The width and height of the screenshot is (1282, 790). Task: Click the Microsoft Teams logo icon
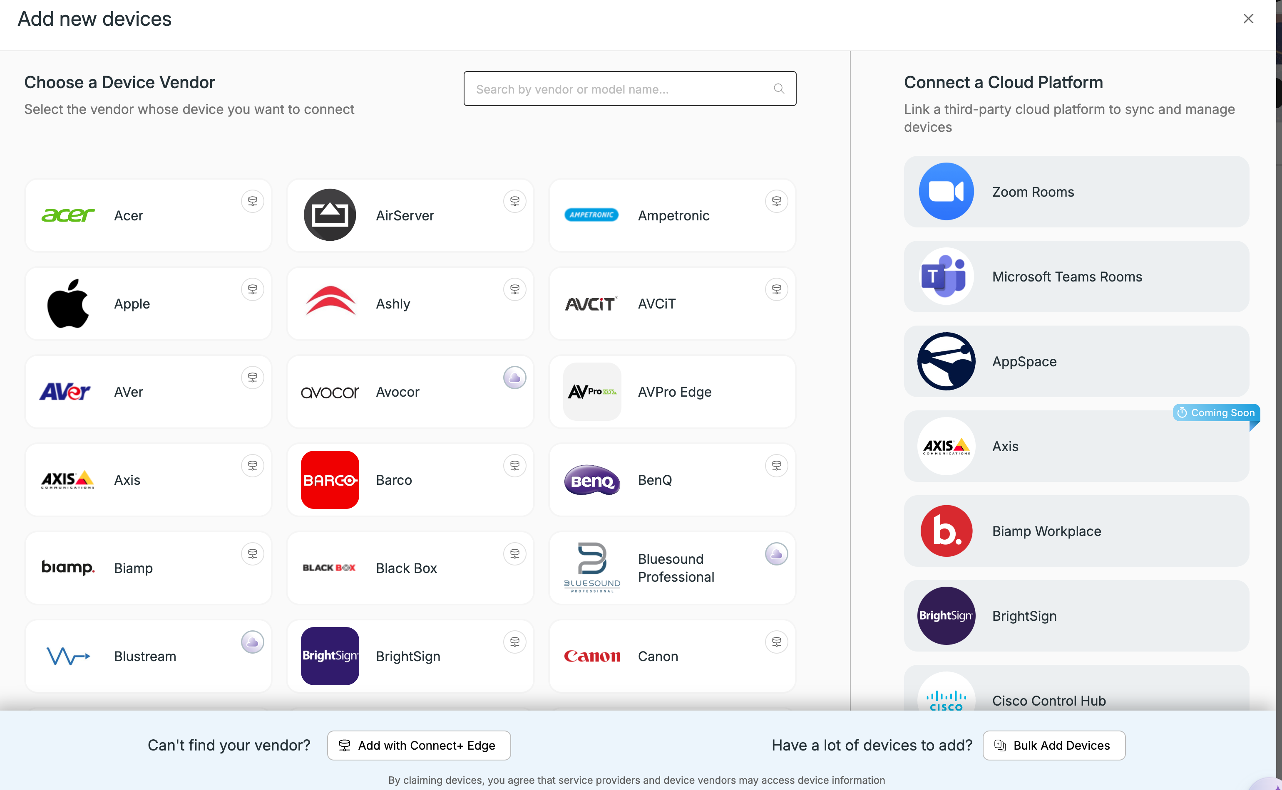click(x=947, y=276)
